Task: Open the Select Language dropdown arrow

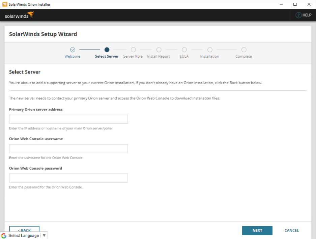Action: (x=44, y=235)
